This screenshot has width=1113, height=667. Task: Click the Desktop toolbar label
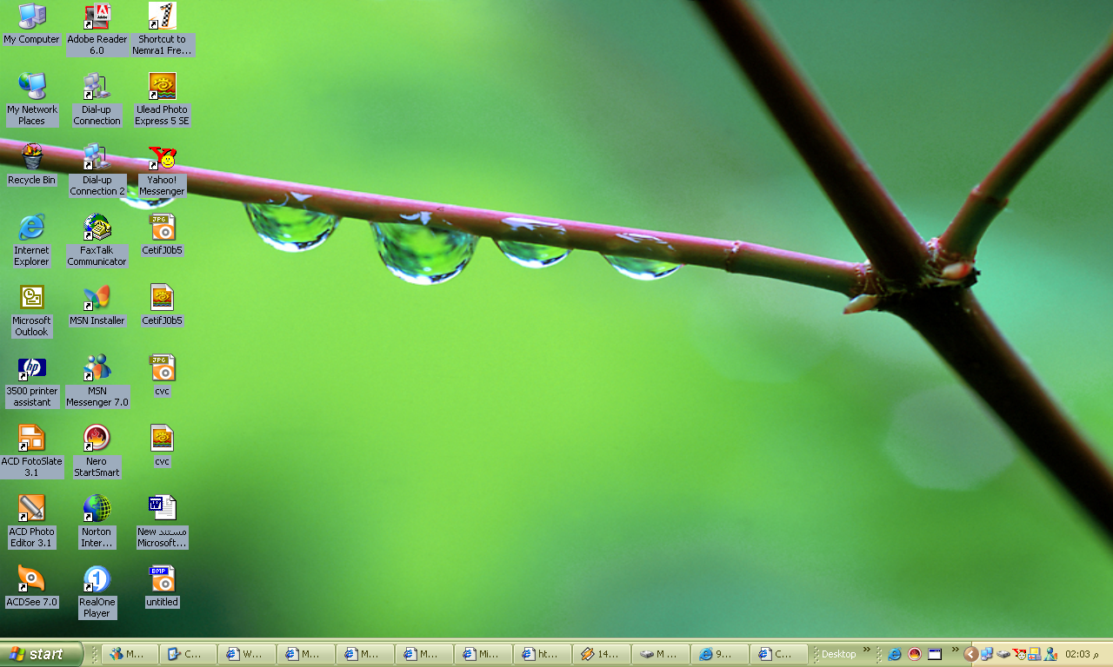pyautogui.click(x=839, y=654)
